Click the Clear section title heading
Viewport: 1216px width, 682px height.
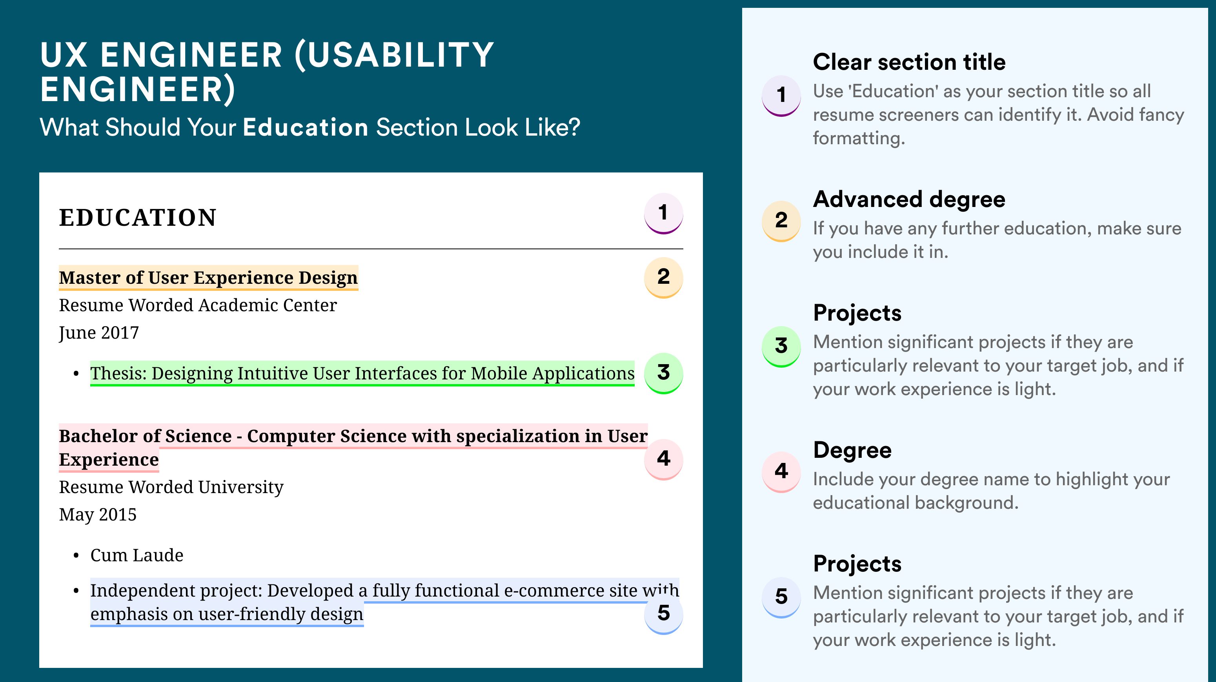pyautogui.click(x=909, y=62)
